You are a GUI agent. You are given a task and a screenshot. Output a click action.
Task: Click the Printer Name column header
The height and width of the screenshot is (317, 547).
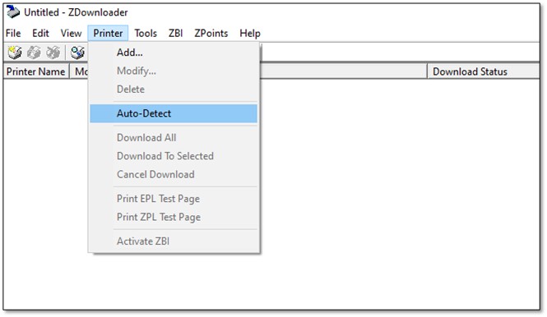pos(36,71)
